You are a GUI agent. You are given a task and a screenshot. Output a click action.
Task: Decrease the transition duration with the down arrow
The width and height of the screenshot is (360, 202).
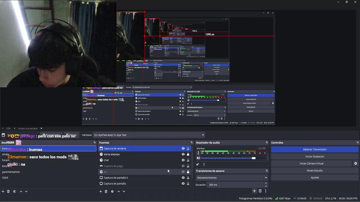[266, 186]
